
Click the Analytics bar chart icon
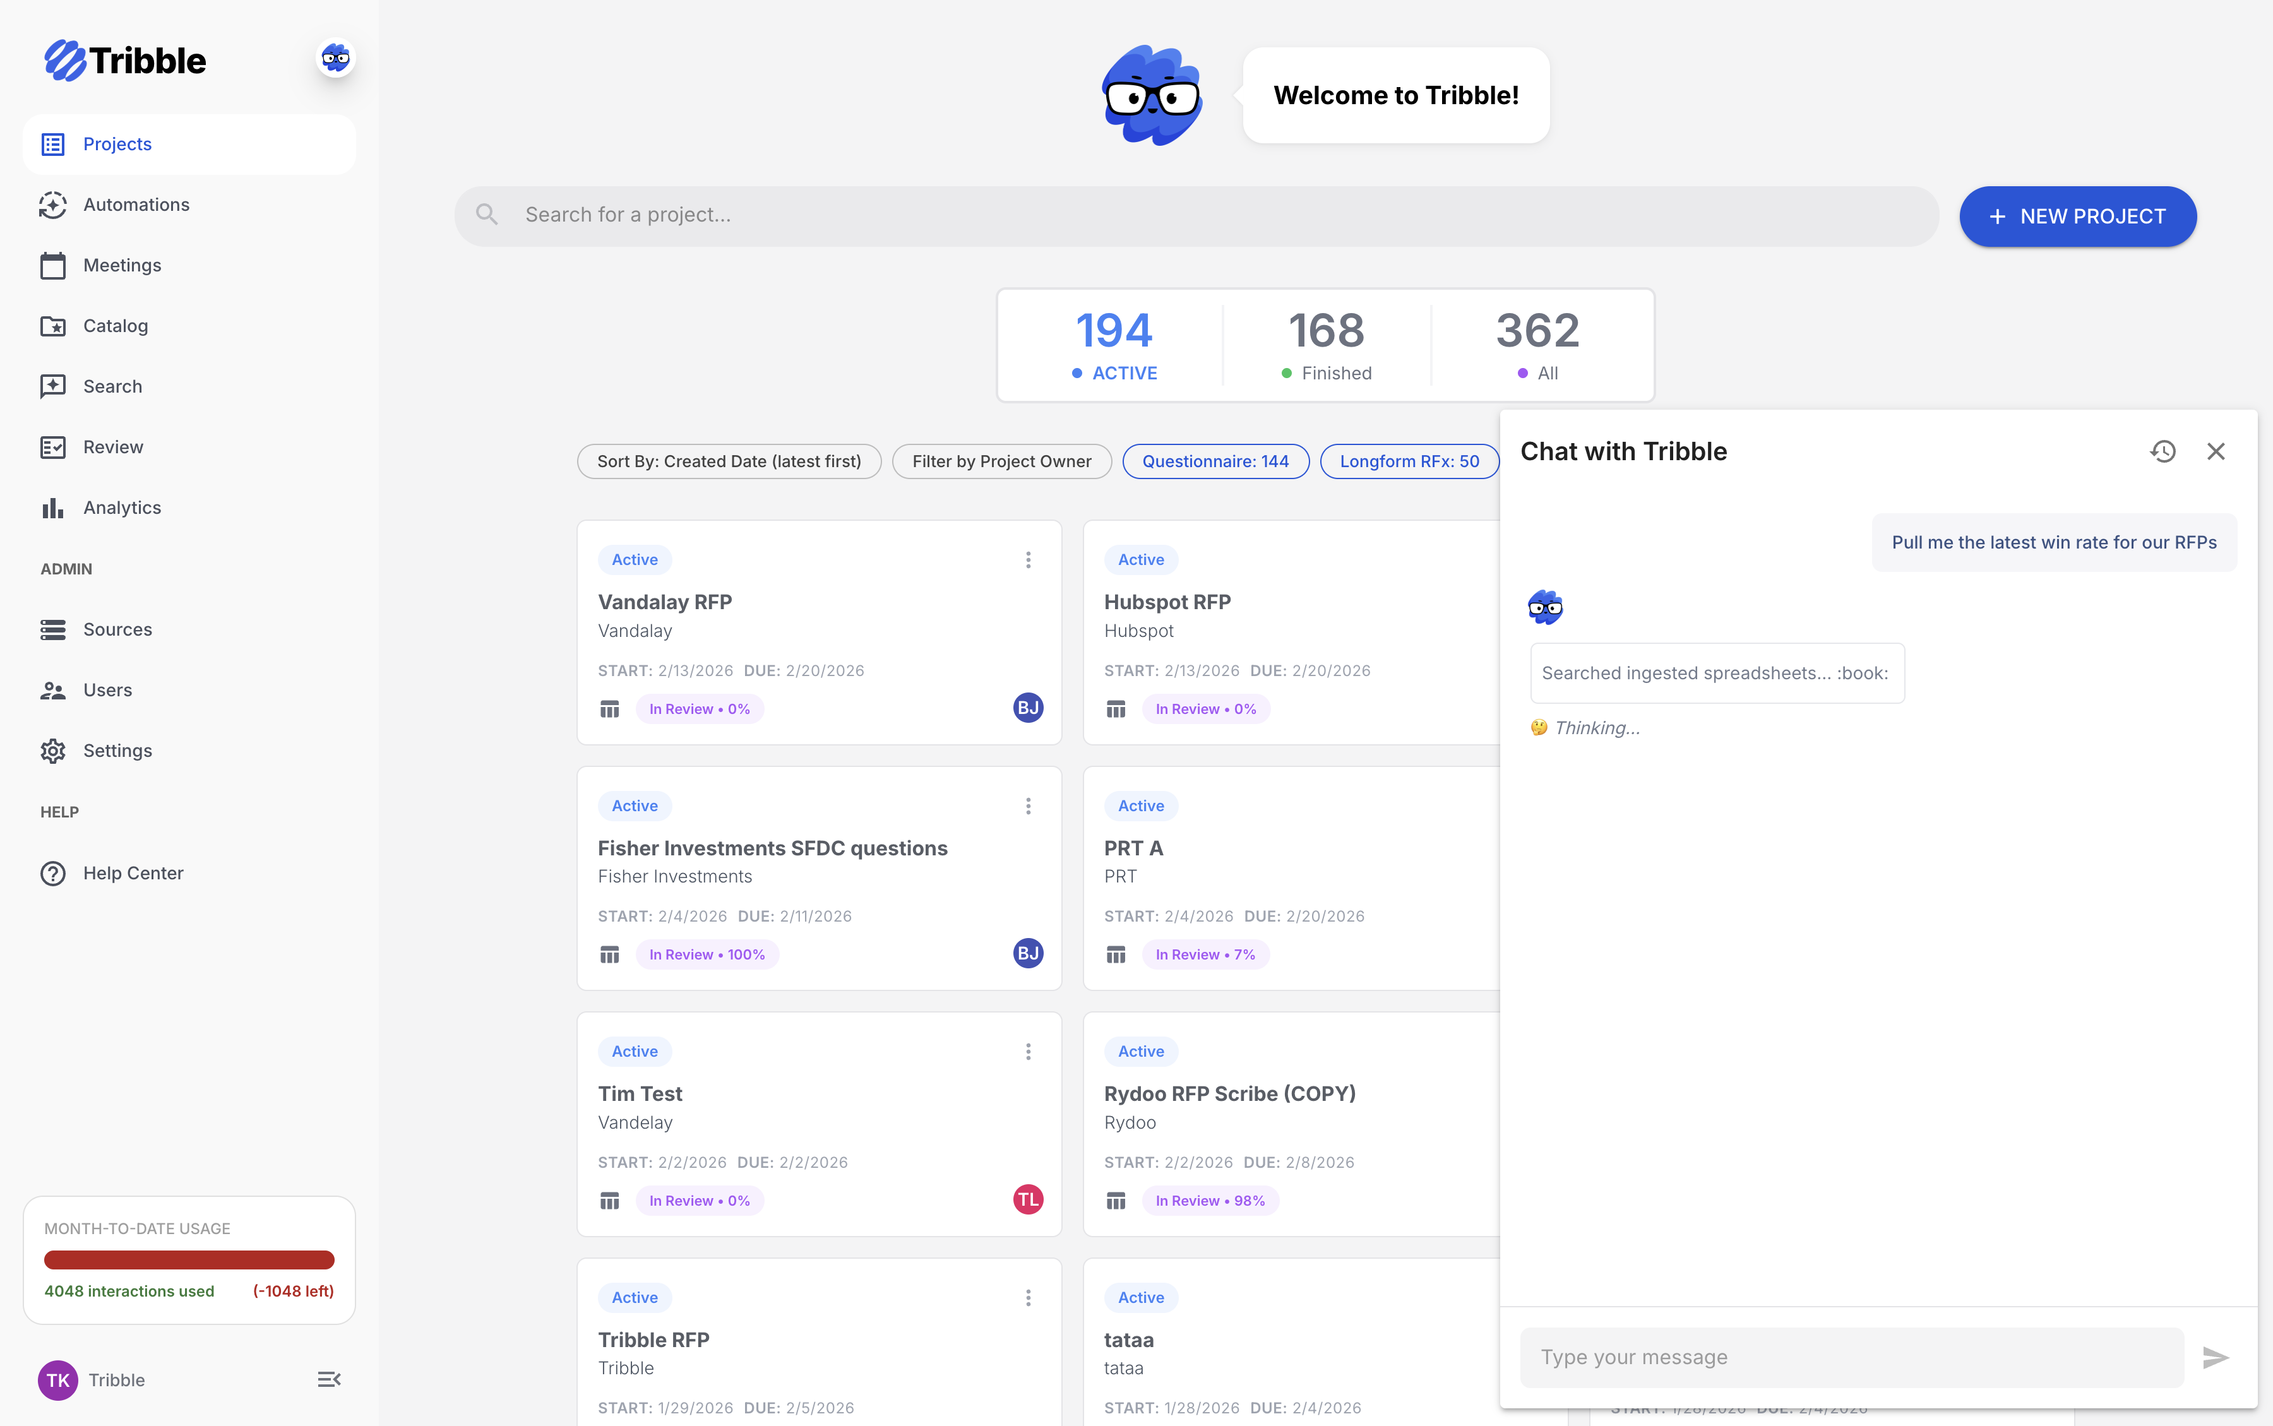(x=53, y=508)
